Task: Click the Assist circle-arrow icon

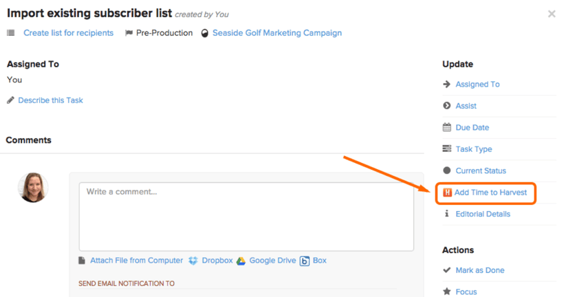Action: pyautogui.click(x=447, y=106)
